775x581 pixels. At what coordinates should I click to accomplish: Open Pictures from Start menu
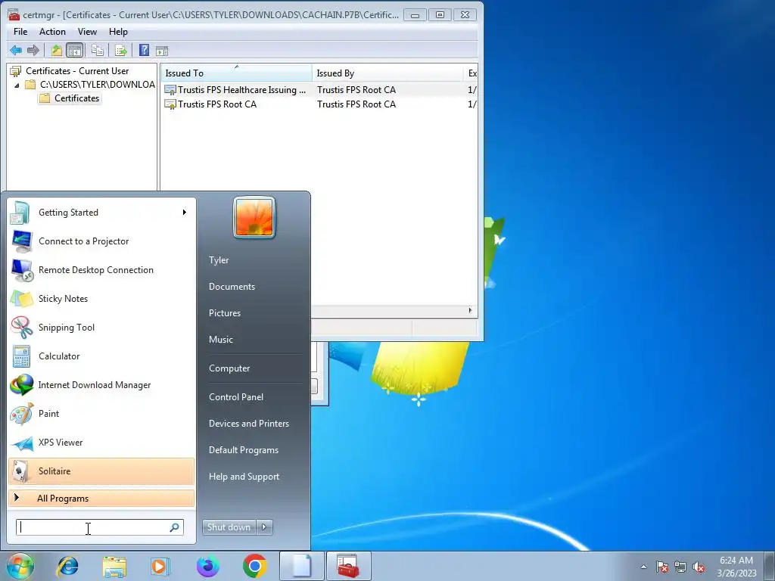click(224, 312)
